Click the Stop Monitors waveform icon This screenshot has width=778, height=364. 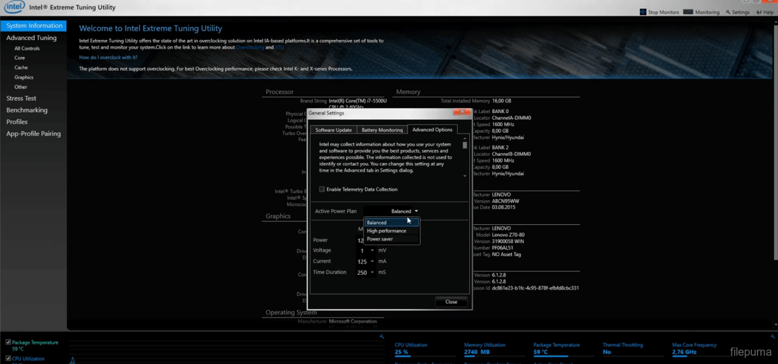click(x=643, y=12)
